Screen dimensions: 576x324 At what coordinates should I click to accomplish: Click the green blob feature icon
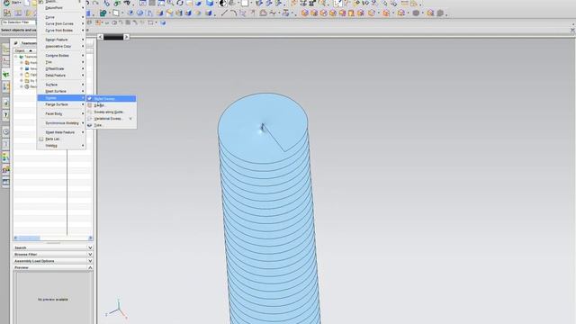click(103, 13)
